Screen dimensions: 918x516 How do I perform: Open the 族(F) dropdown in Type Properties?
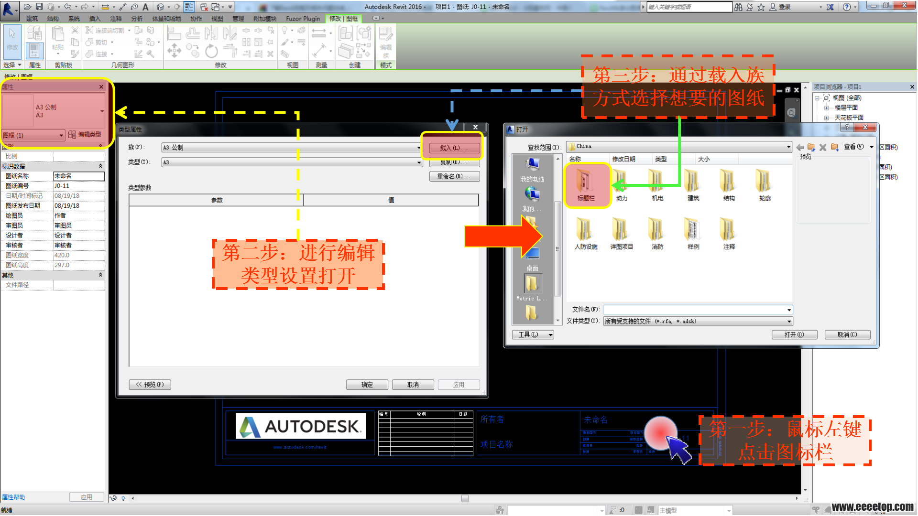tap(292, 148)
